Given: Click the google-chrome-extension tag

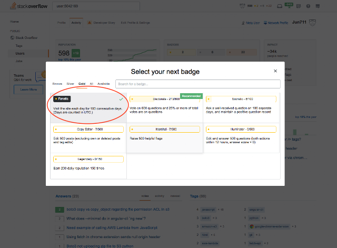Looking at the screenshot, I should pos(270,226).
